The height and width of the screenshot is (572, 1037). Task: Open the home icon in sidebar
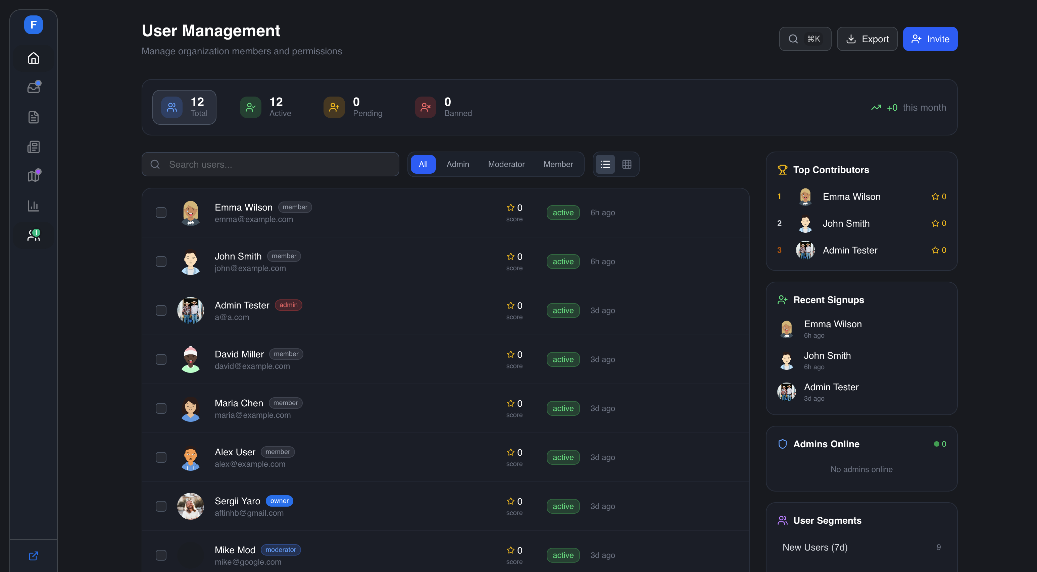tap(34, 58)
